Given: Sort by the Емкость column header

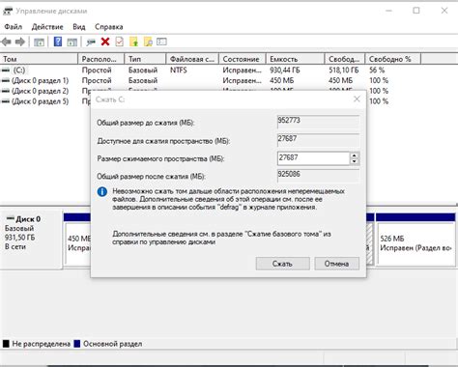Looking at the screenshot, I should pyautogui.click(x=295, y=59).
